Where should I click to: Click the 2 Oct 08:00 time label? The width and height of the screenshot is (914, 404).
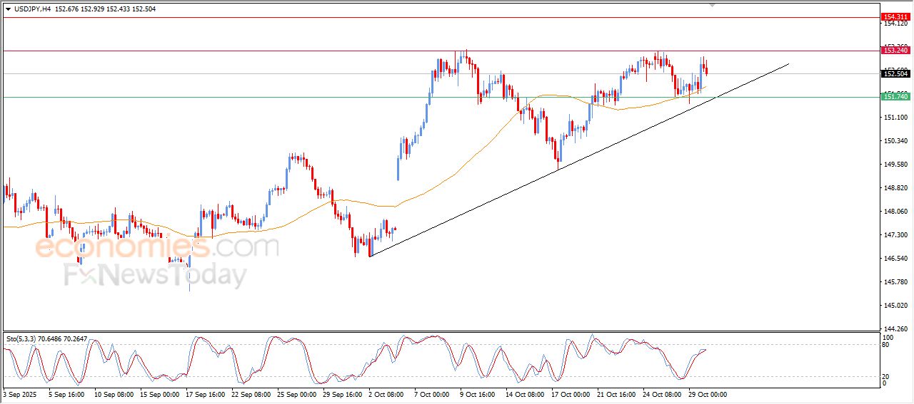pyautogui.click(x=386, y=394)
